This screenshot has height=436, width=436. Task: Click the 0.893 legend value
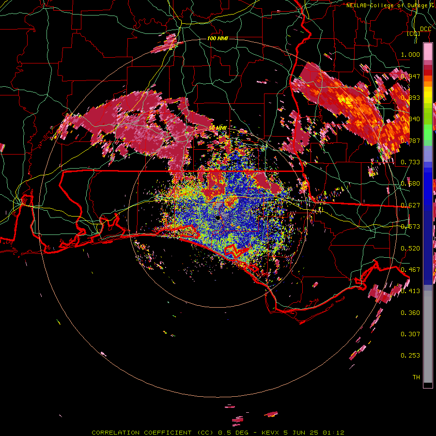[410, 97]
